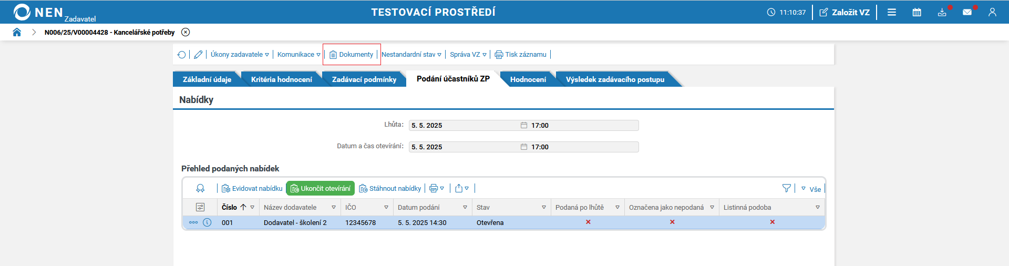Open the Stav column filter dropdown
Viewport: 1009px width, 266px height.
[x=544, y=207]
